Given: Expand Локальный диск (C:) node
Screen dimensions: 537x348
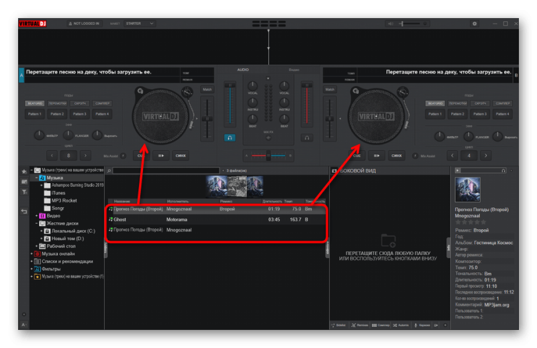Looking at the screenshot, I should pos(42,231).
